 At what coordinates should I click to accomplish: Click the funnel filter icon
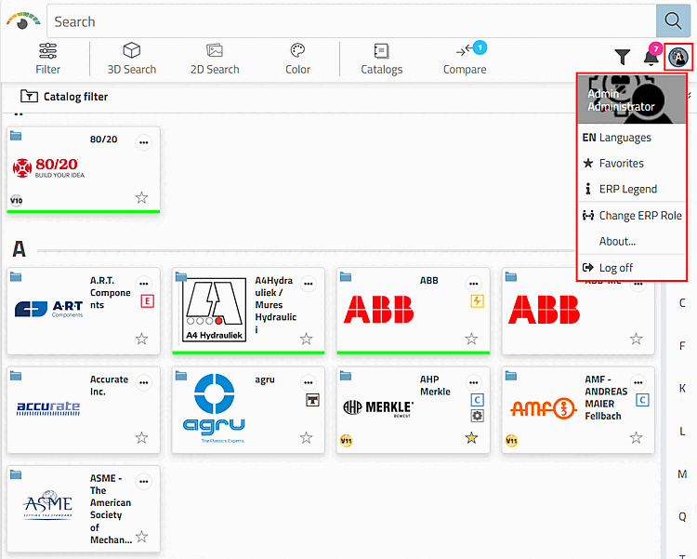click(623, 57)
